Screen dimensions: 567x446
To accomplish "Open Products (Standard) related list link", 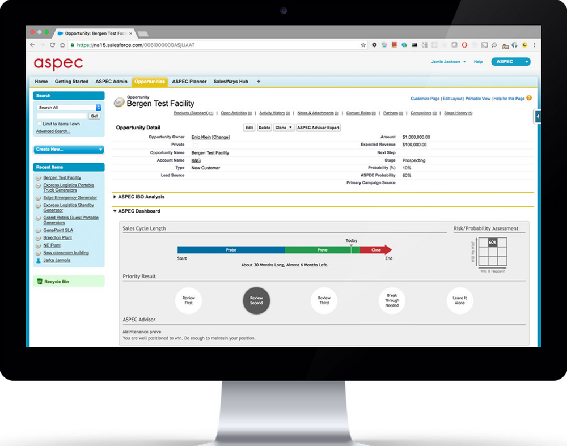I will 193,113.
